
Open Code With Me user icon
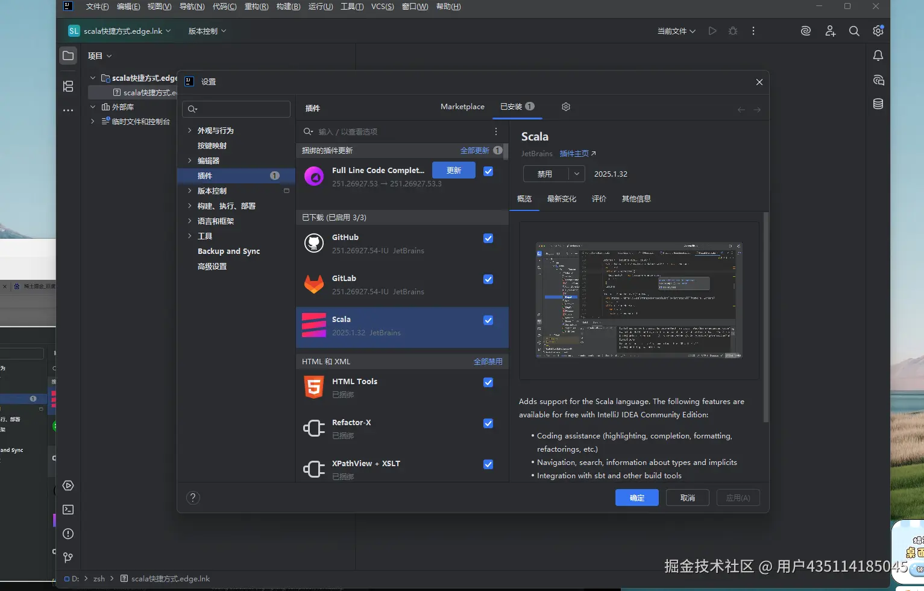[831, 31]
